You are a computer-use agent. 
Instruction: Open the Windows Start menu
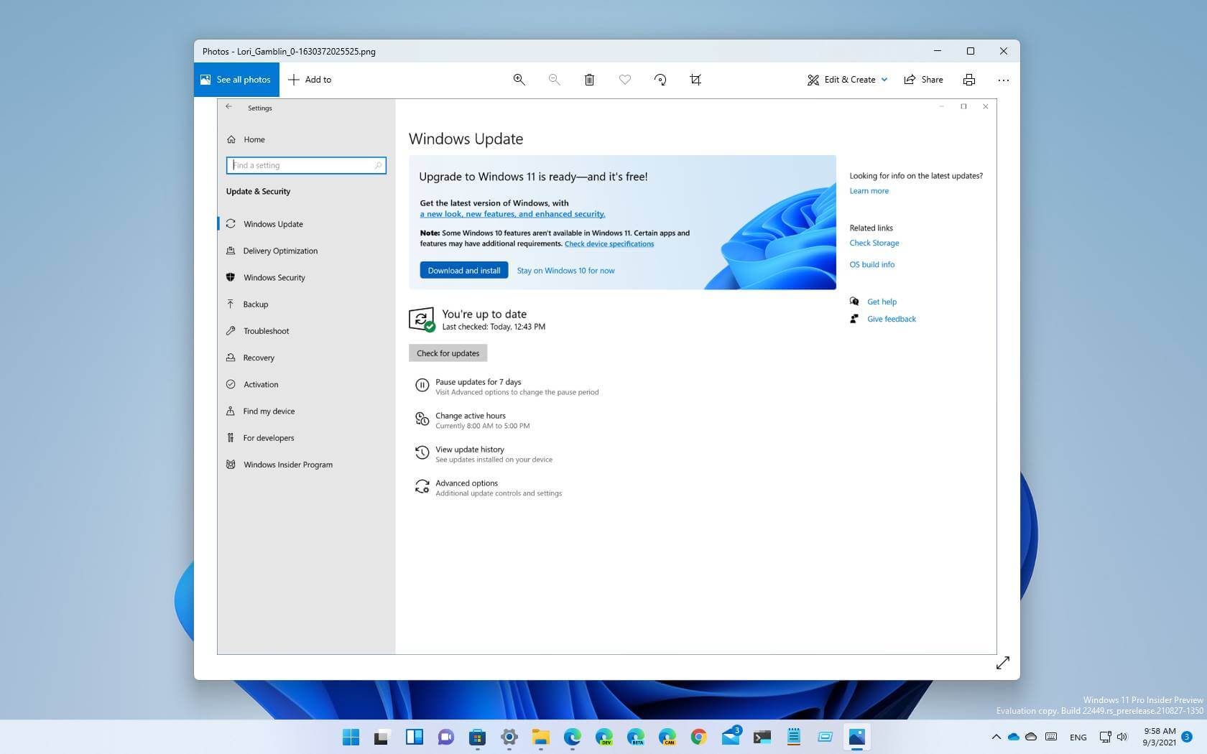coord(351,737)
